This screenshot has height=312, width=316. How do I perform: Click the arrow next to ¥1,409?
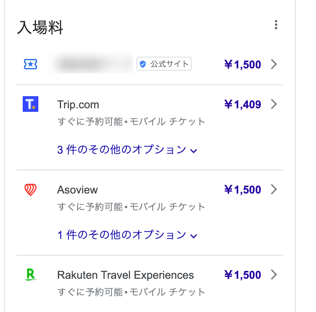click(274, 104)
